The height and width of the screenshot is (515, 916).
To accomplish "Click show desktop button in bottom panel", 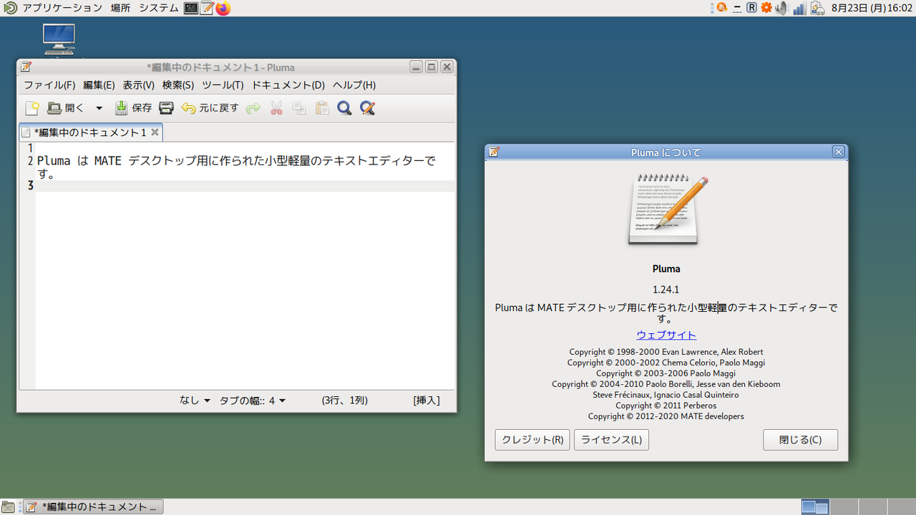I will (x=8, y=507).
